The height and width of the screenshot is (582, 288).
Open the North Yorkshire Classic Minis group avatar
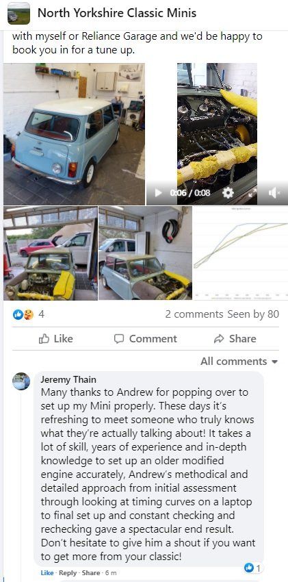(x=18, y=14)
